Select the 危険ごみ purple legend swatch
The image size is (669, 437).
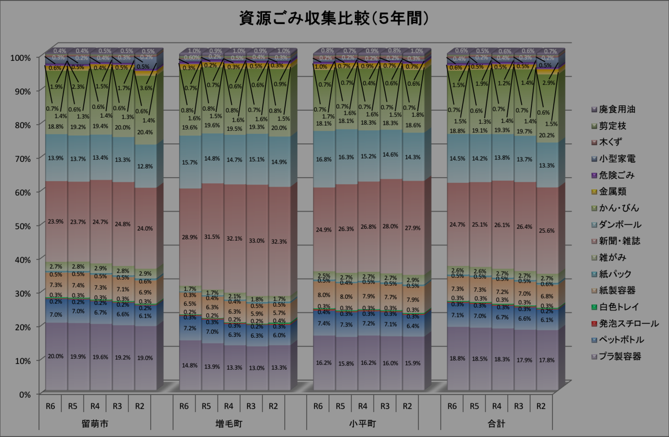coord(594,175)
